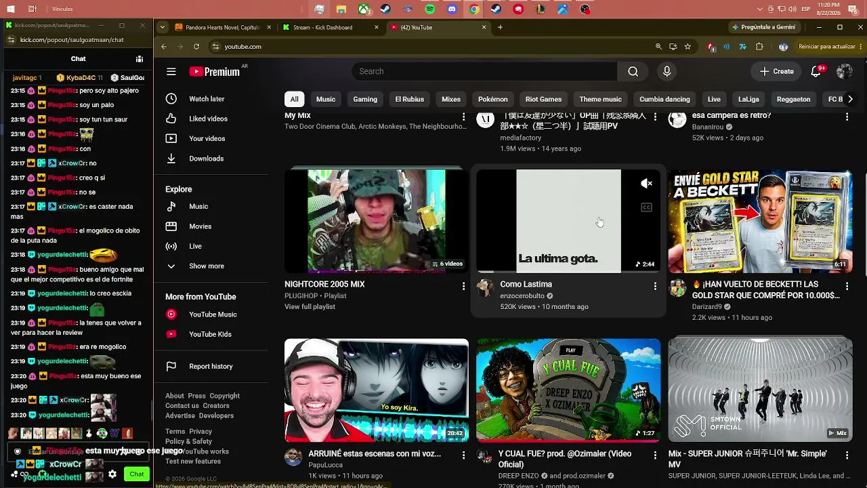
Task: Open the Kick chat viewers list icon
Action: click(140, 59)
